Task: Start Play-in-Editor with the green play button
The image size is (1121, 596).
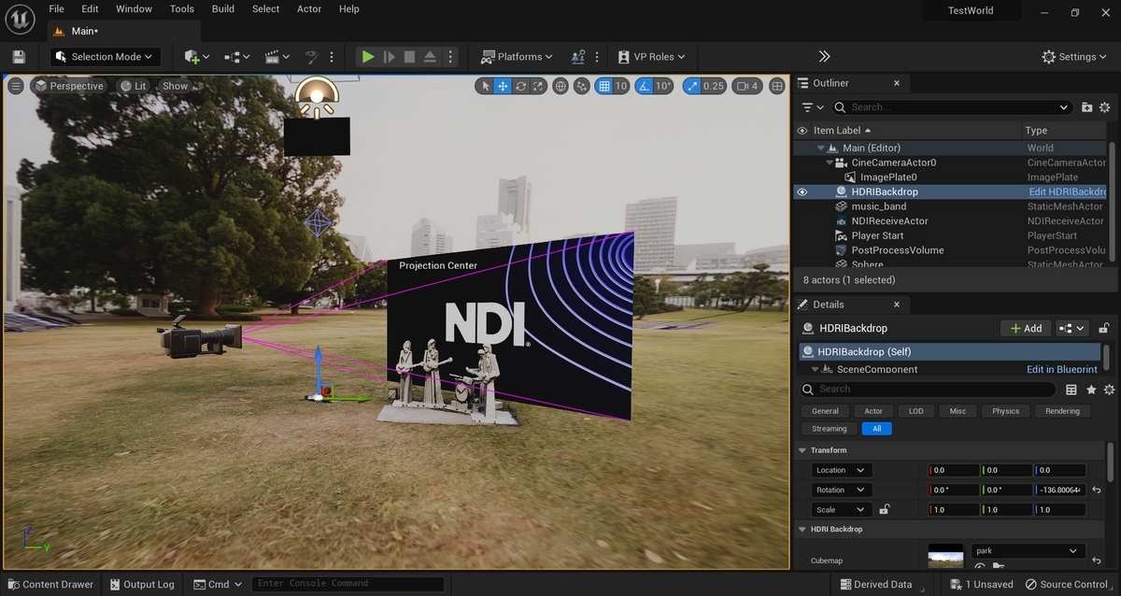Action: pyautogui.click(x=368, y=57)
